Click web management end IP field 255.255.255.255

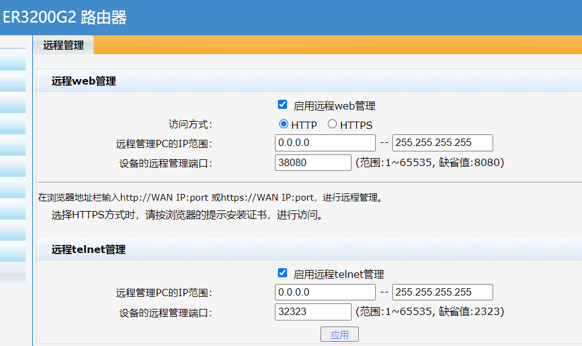point(443,143)
